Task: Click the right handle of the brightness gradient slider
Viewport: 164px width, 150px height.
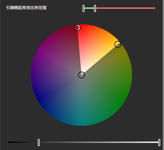Action: pos(159,143)
